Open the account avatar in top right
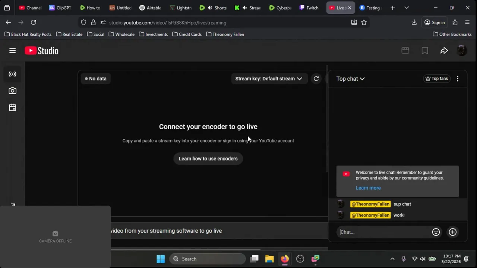 [x=462, y=51]
